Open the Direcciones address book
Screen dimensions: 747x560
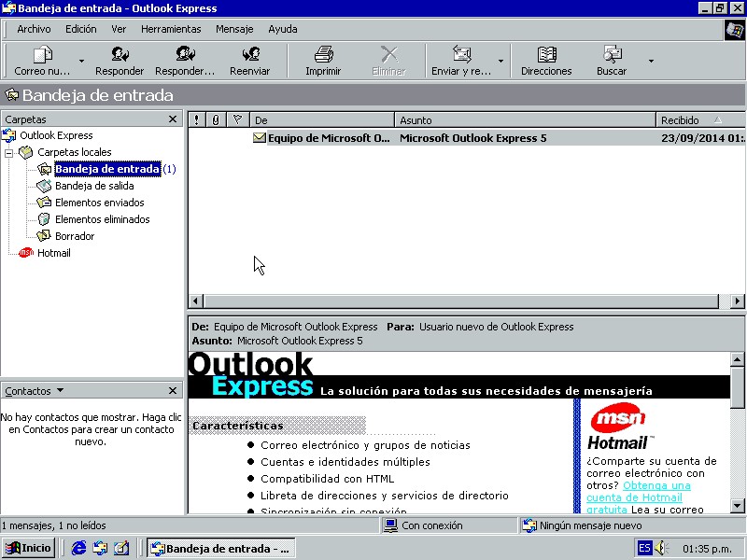(x=546, y=61)
